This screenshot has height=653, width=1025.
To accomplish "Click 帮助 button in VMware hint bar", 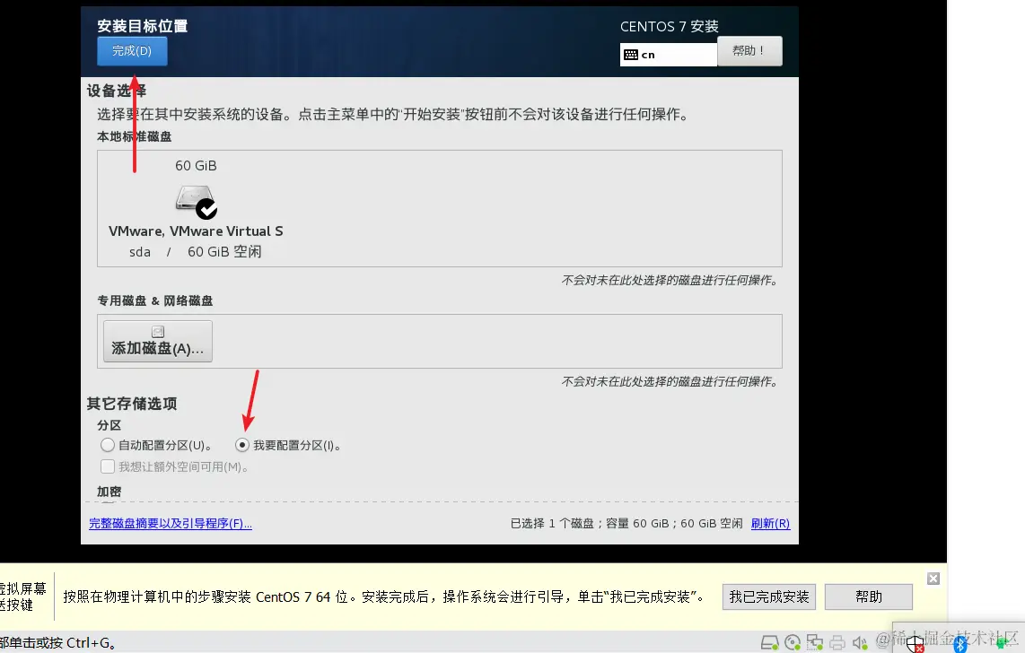I will coord(869,596).
